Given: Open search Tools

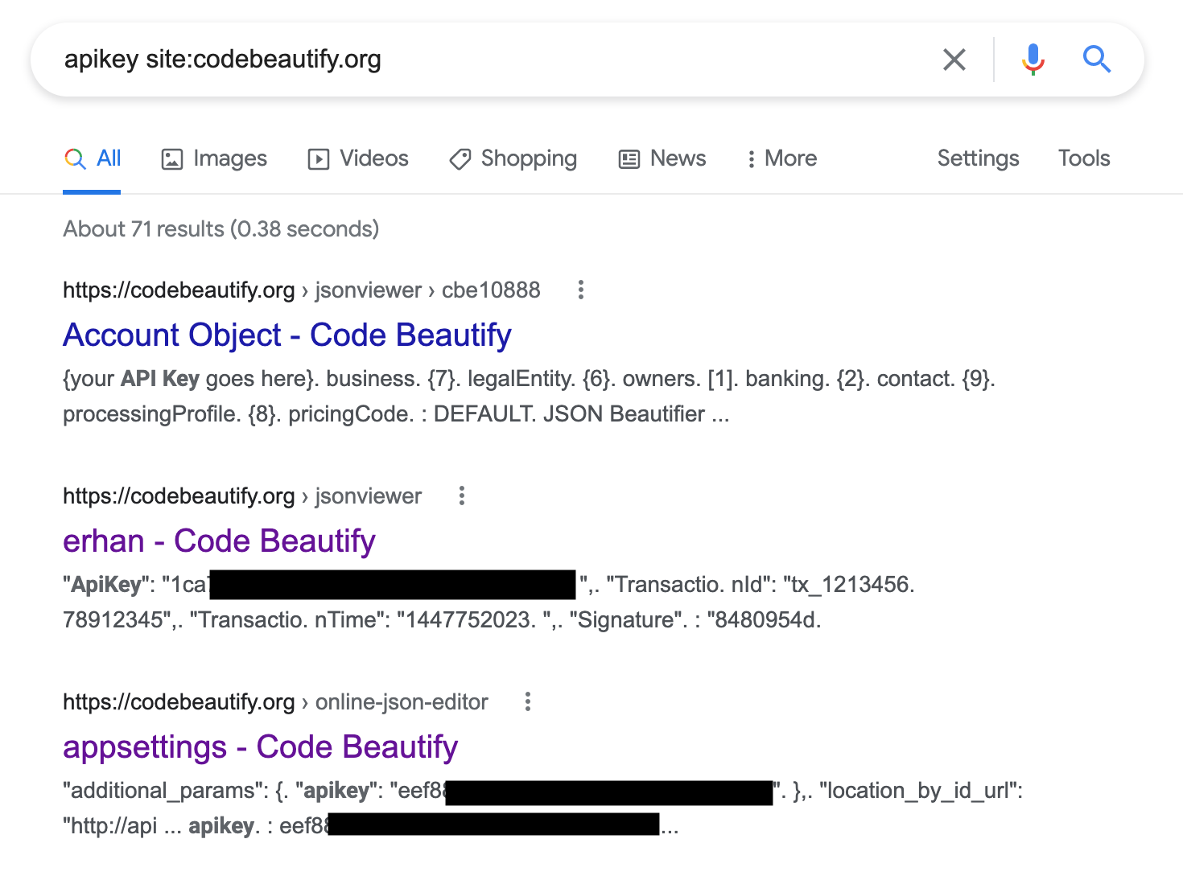Looking at the screenshot, I should 1084,158.
